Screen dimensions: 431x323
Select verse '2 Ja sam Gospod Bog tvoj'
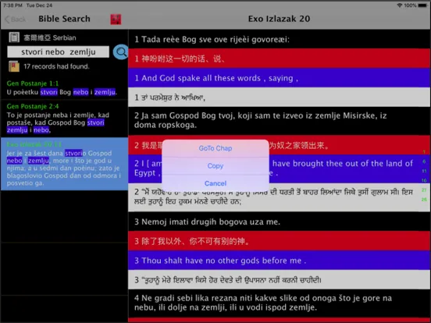pos(279,120)
